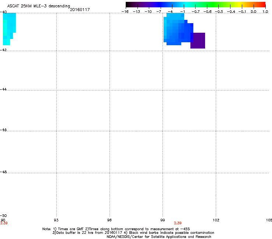Click the 102 longitude axis label
Image resolution: width=272 pixels, height=239 pixels.
tap(216, 220)
